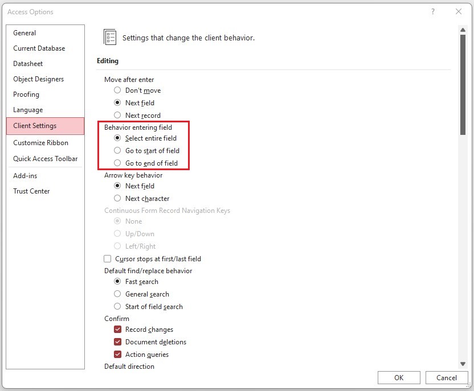
Task: Uncheck the Action queries confirmation
Action: pyautogui.click(x=117, y=354)
